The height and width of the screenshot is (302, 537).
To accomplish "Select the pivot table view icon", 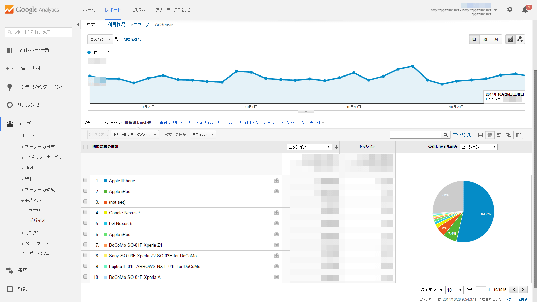I will pyautogui.click(x=518, y=135).
